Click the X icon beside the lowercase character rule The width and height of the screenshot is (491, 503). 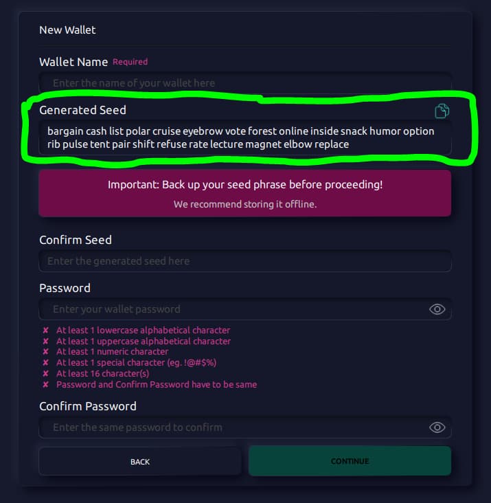coord(46,330)
